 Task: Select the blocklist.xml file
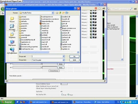(x=24, y=44)
